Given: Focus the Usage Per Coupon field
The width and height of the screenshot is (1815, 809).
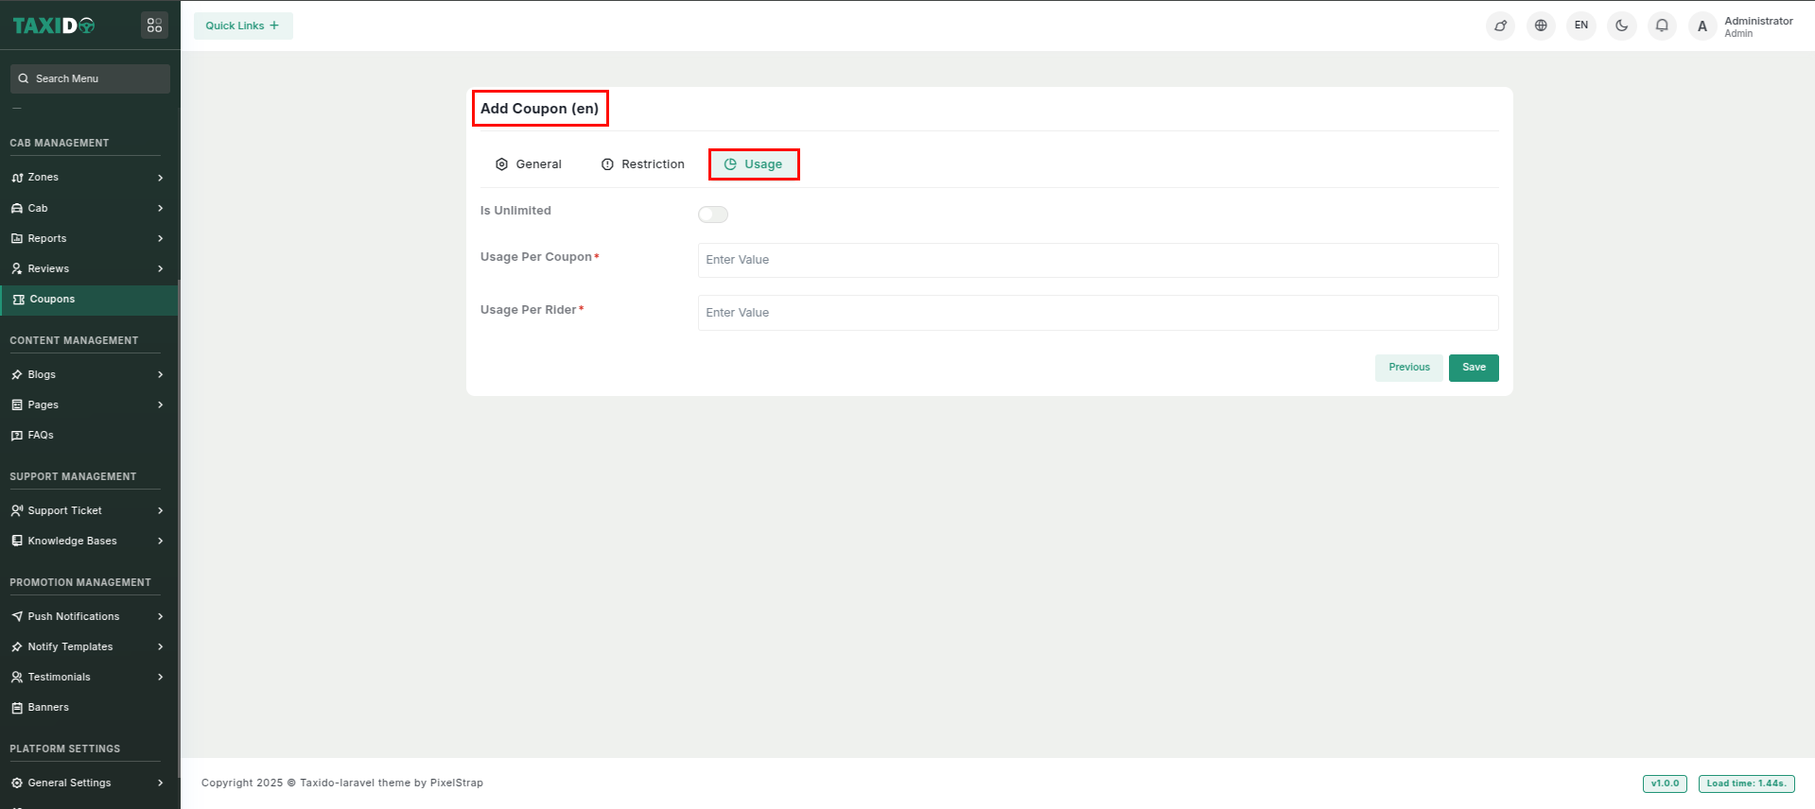Looking at the screenshot, I should 1097,260.
